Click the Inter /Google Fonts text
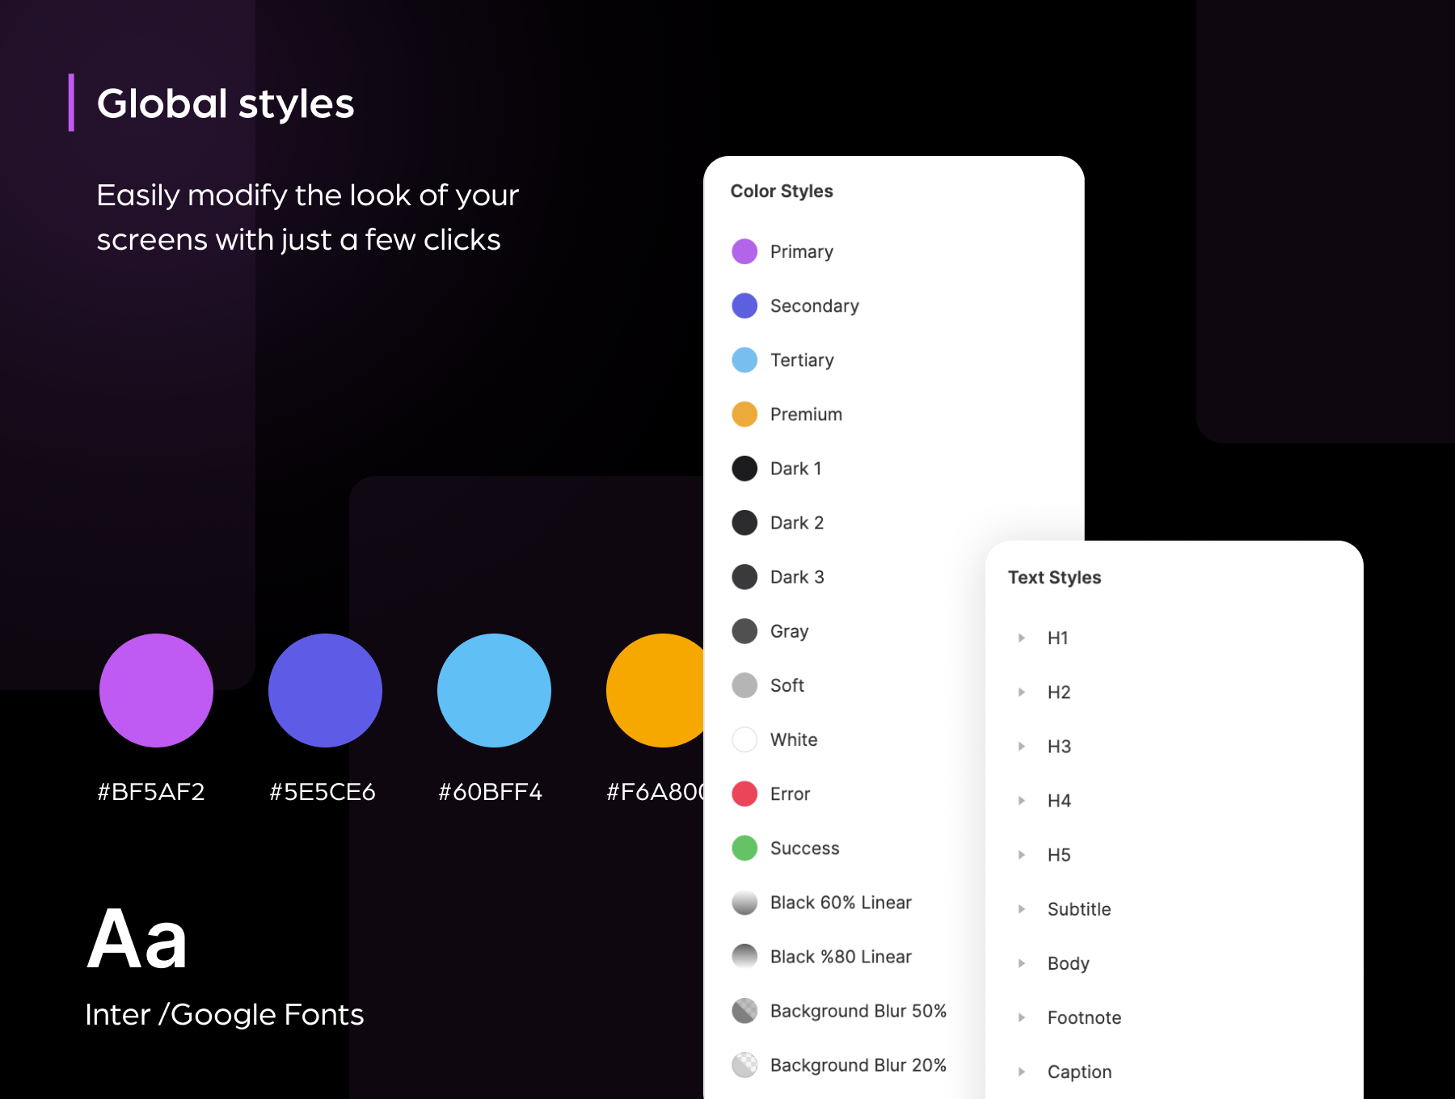 pos(224,1014)
